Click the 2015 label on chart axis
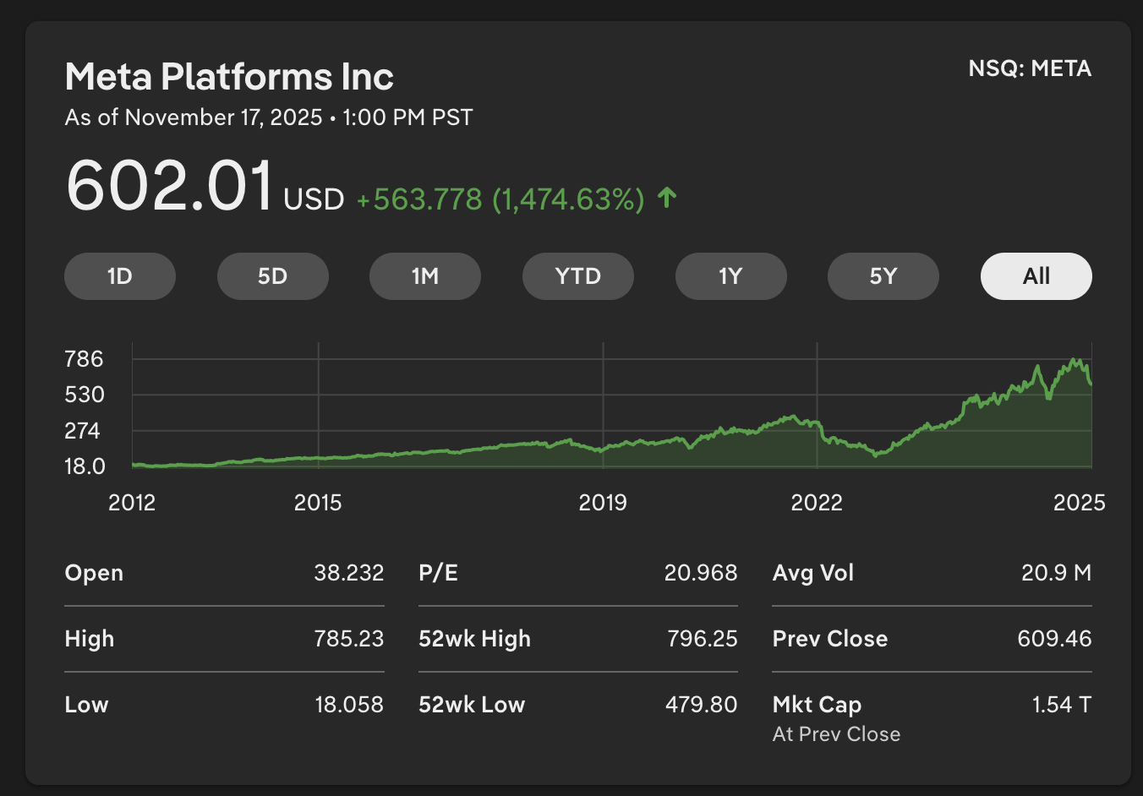Screen dimensions: 1143x796 click(318, 503)
